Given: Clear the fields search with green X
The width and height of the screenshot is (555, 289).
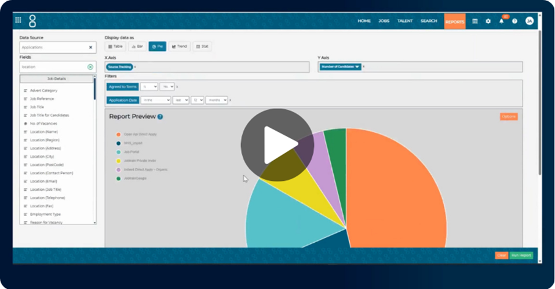Looking at the screenshot, I should pos(90,67).
